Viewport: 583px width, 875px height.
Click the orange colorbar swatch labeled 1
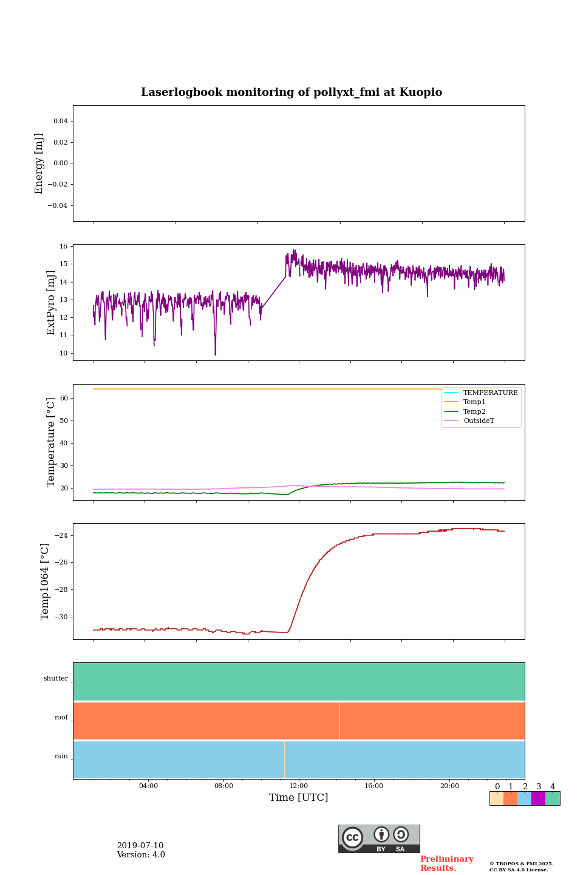[x=510, y=798]
